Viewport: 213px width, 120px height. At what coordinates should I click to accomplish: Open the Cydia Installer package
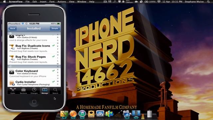[x=32, y=83]
